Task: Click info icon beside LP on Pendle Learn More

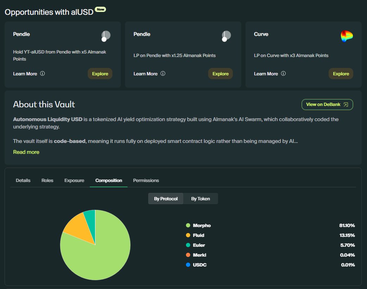Action: coord(163,74)
